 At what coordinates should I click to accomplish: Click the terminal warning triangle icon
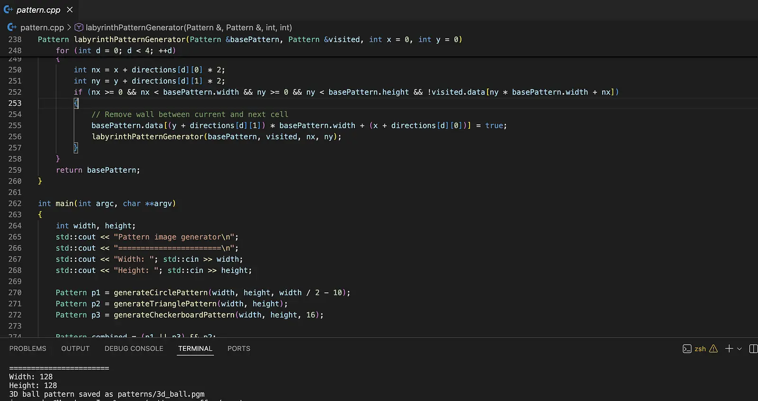click(x=713, y=349)
